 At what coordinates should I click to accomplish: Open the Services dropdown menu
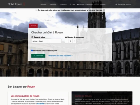44,4
